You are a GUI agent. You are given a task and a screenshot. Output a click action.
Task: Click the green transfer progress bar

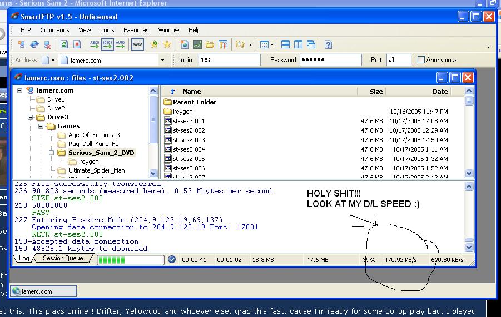click(x=130, y=260)
